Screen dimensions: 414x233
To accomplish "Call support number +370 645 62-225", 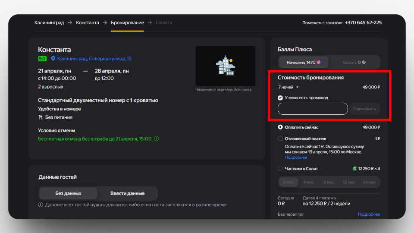I will [363, 23].
